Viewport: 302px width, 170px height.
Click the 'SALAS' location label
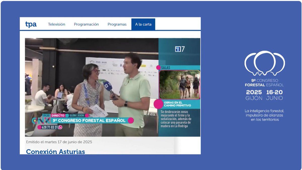point(166,67)
